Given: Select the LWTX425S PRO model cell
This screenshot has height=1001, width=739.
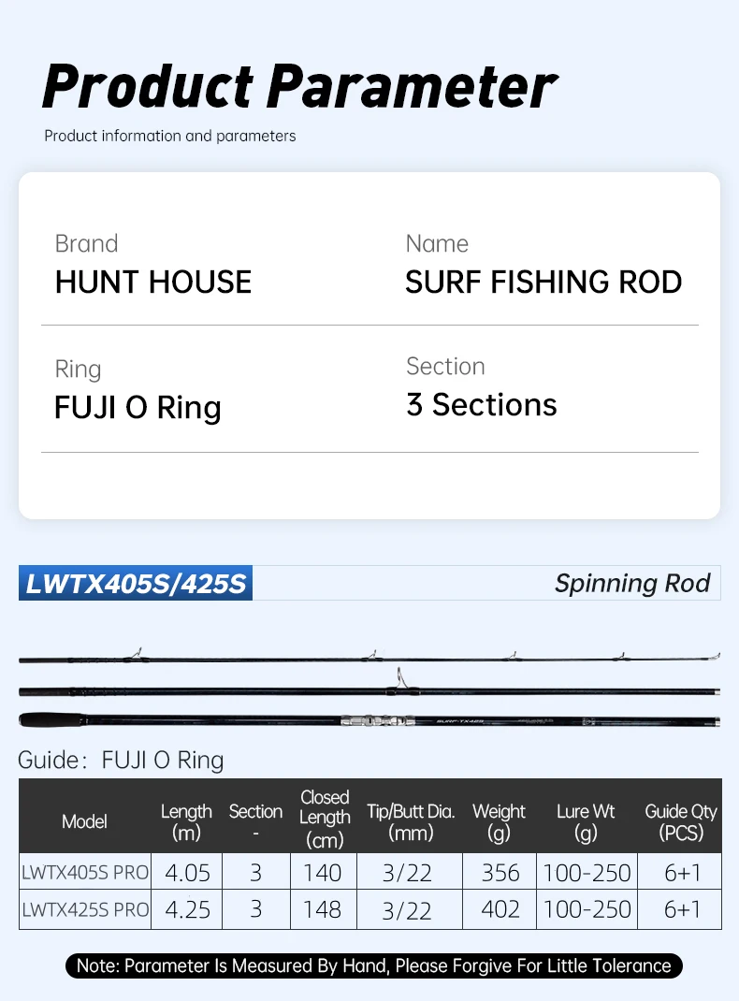Looking at the screenshot, I should pos(85,909).
